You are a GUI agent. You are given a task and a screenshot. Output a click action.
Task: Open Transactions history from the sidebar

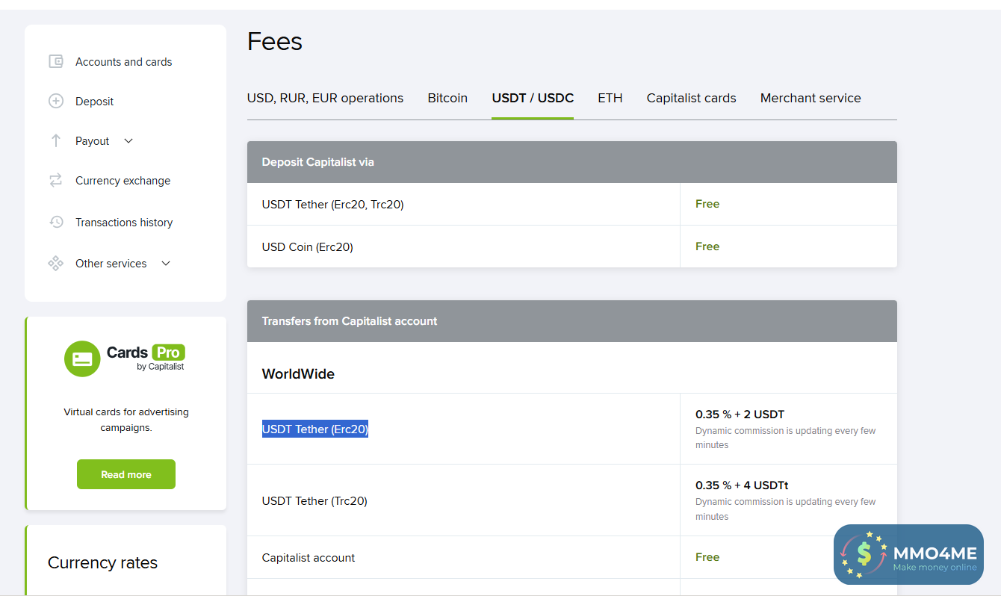point(124,223)
